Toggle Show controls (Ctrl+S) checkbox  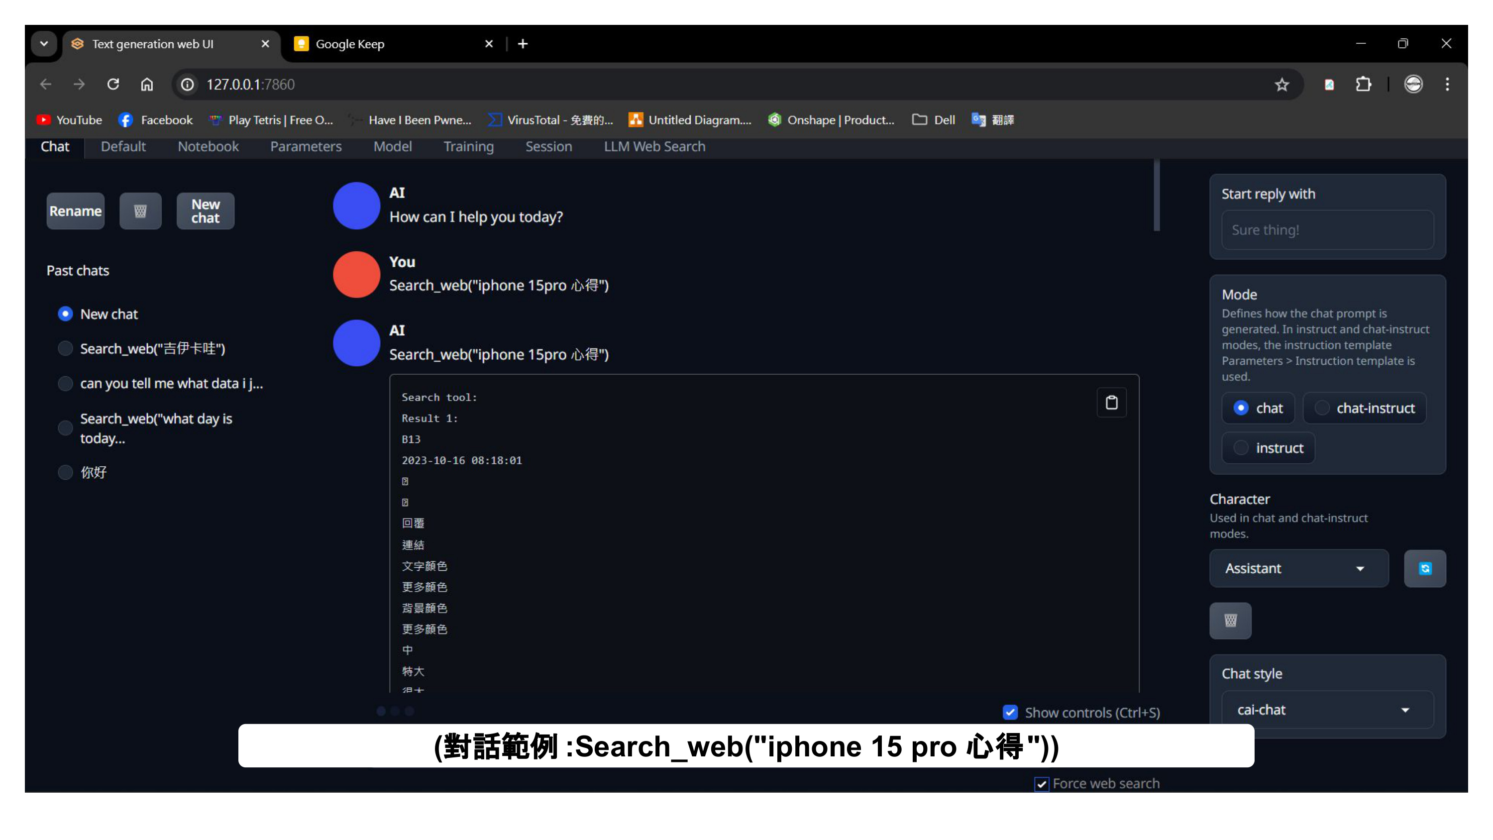pos(1010,713)
